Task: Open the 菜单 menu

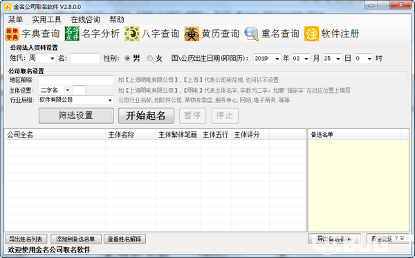Action: [15, 19]
